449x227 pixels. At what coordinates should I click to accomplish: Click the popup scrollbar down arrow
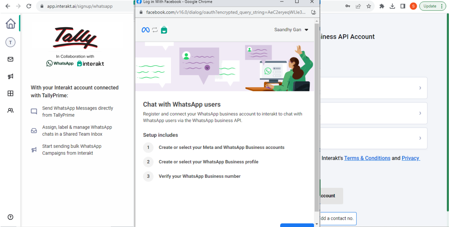click(x=316, y=224)
